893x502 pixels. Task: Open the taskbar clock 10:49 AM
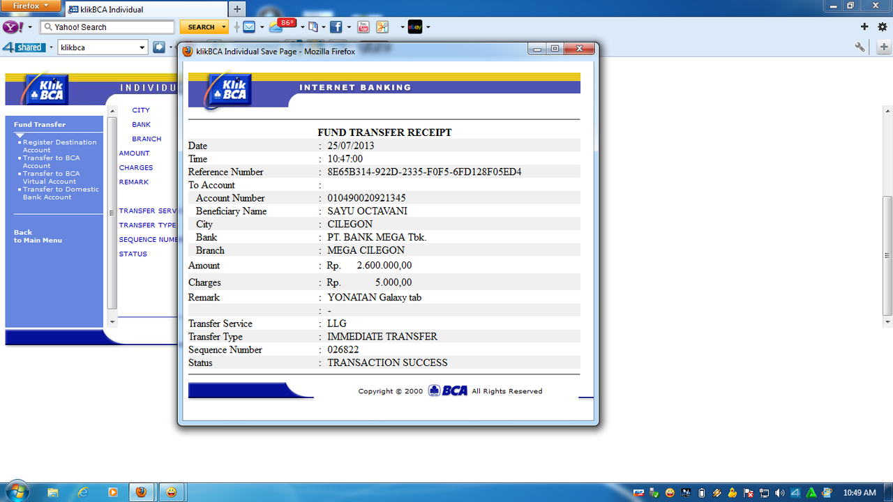[x=860, y=493]
